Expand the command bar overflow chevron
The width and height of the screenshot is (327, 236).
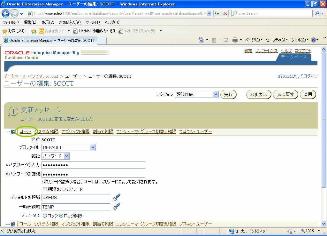pos(324,38)
